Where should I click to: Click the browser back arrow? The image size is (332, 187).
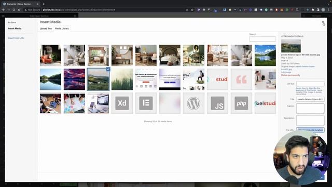tap(4, 10)
